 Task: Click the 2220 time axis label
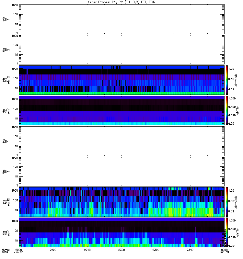(x=53, y=250)
